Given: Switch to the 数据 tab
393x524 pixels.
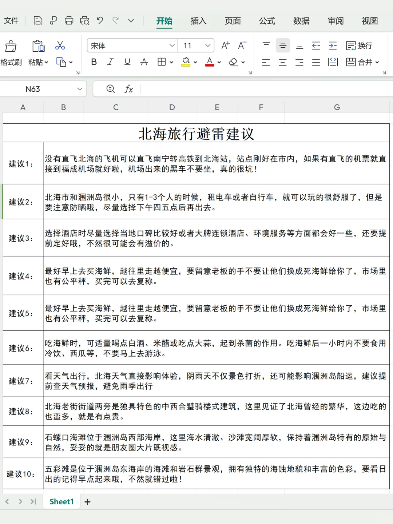Looking at the screenshot, I should pos(301,21).
